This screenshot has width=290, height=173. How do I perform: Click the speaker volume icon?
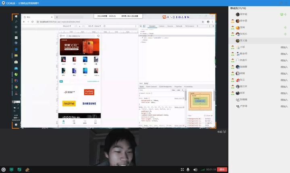tap(196, 170)
